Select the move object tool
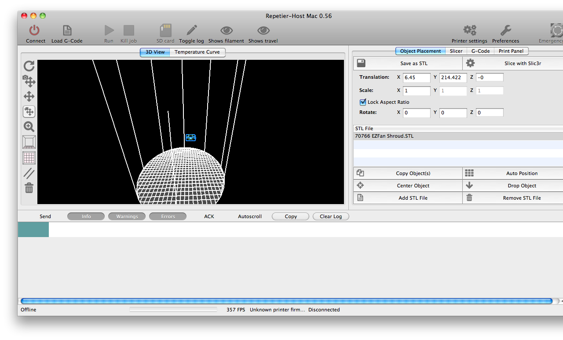Viewport: 563px width, 340px height. pos(29,112)
